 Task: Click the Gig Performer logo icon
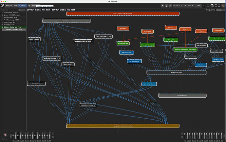[x=2, y=6]
